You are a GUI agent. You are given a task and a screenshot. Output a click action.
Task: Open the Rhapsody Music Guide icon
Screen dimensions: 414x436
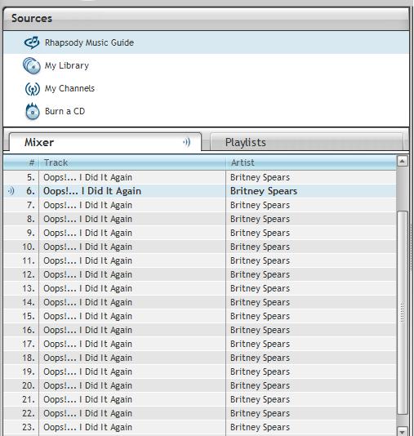[32, 42]
